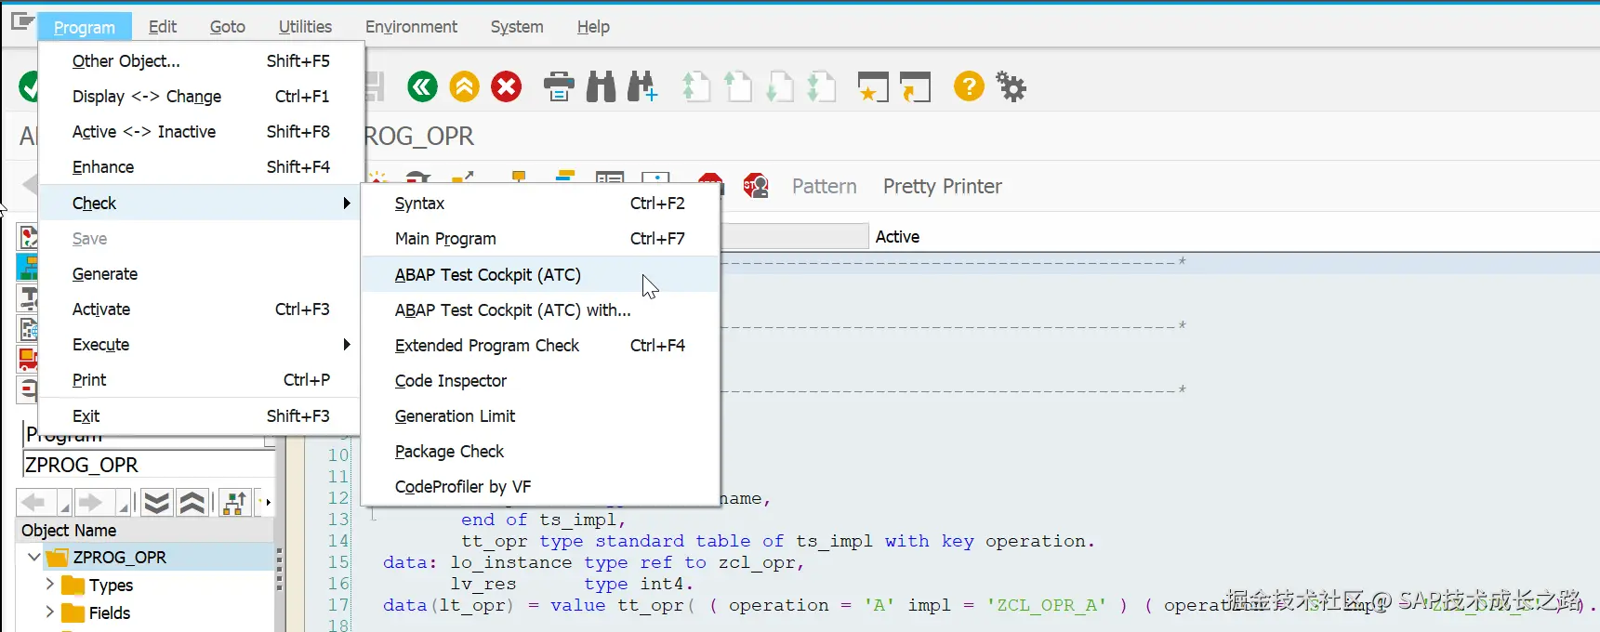This screenshot has width=1600, height=632.
Task: Choose ABAP Test Cockpit (ATC) entry
Action: 540,275
